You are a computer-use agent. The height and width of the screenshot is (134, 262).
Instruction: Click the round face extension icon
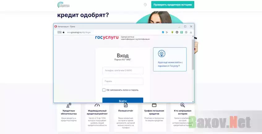[177, 32]
